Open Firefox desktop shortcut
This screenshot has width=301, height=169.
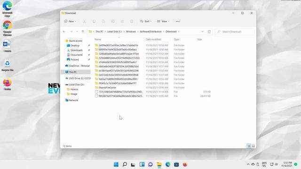click(x=8, y=84)
